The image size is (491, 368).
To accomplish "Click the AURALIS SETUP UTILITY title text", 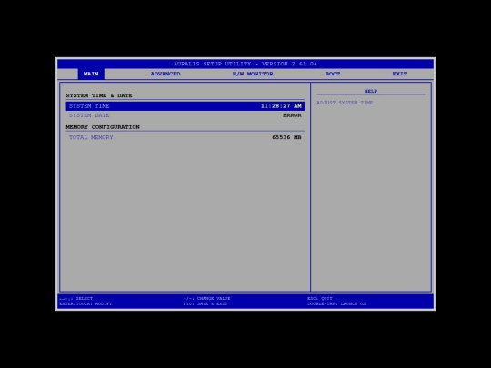I will pyautogui.click(x=245, y=64).
